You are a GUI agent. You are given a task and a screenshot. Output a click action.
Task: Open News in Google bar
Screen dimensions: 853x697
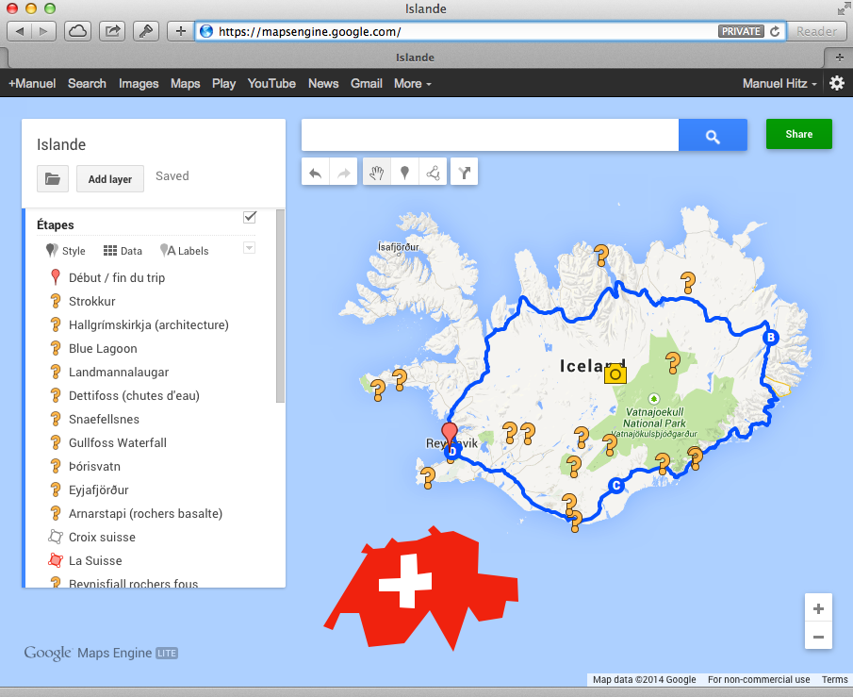[x=323, y=83]
